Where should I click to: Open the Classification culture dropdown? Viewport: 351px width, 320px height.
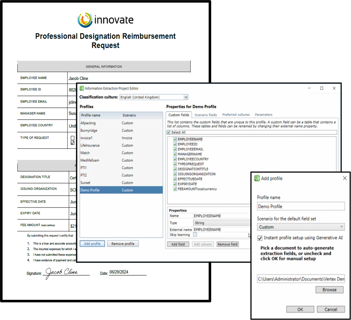point(186,97)
